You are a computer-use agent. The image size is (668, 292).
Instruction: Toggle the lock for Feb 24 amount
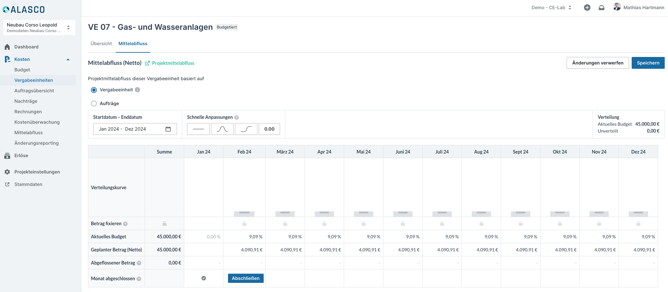coord(244,224)
